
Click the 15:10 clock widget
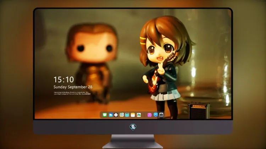tap(64, 79)
